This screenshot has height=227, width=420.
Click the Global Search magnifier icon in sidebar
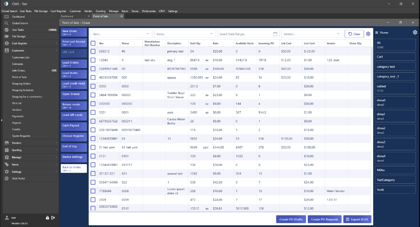click(x=7, y=23)
